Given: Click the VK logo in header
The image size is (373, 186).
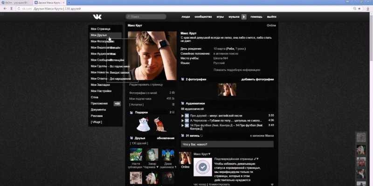Looking at the screenshot, I should (x=97, y=17).
